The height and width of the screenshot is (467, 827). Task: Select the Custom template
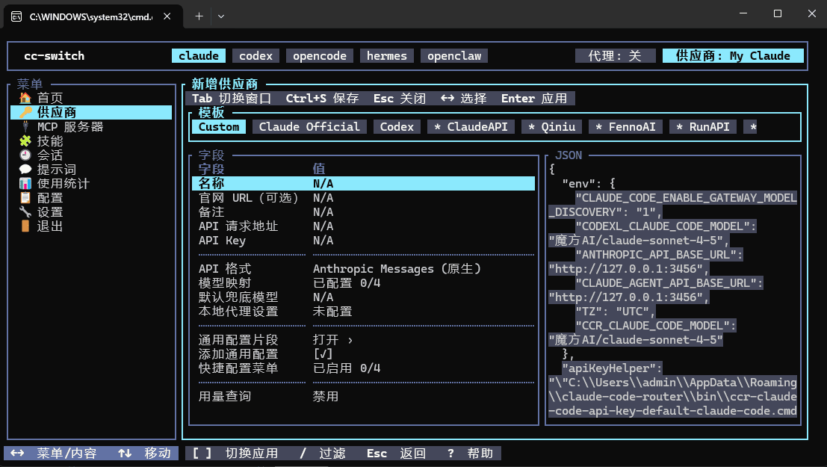pyautogui.click(x=219, y=126)
